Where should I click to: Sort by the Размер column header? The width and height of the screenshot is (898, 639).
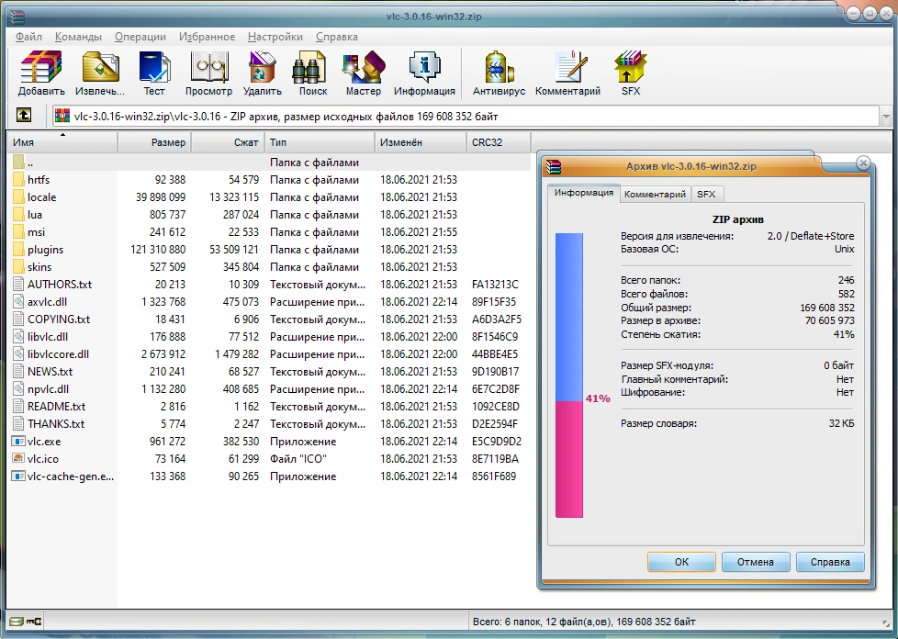[x=154, y=142]
